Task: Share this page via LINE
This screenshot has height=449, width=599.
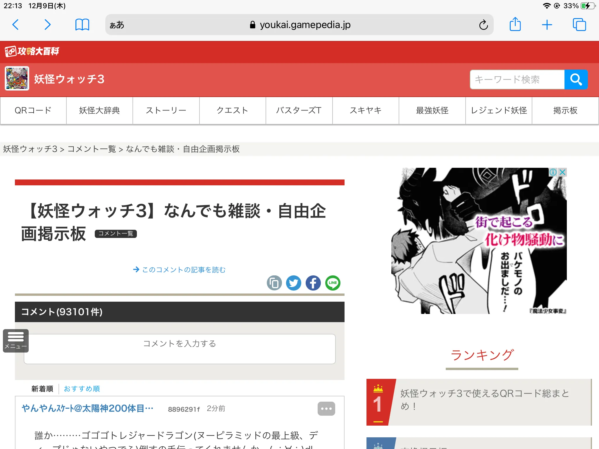Action: click(333, 283)
